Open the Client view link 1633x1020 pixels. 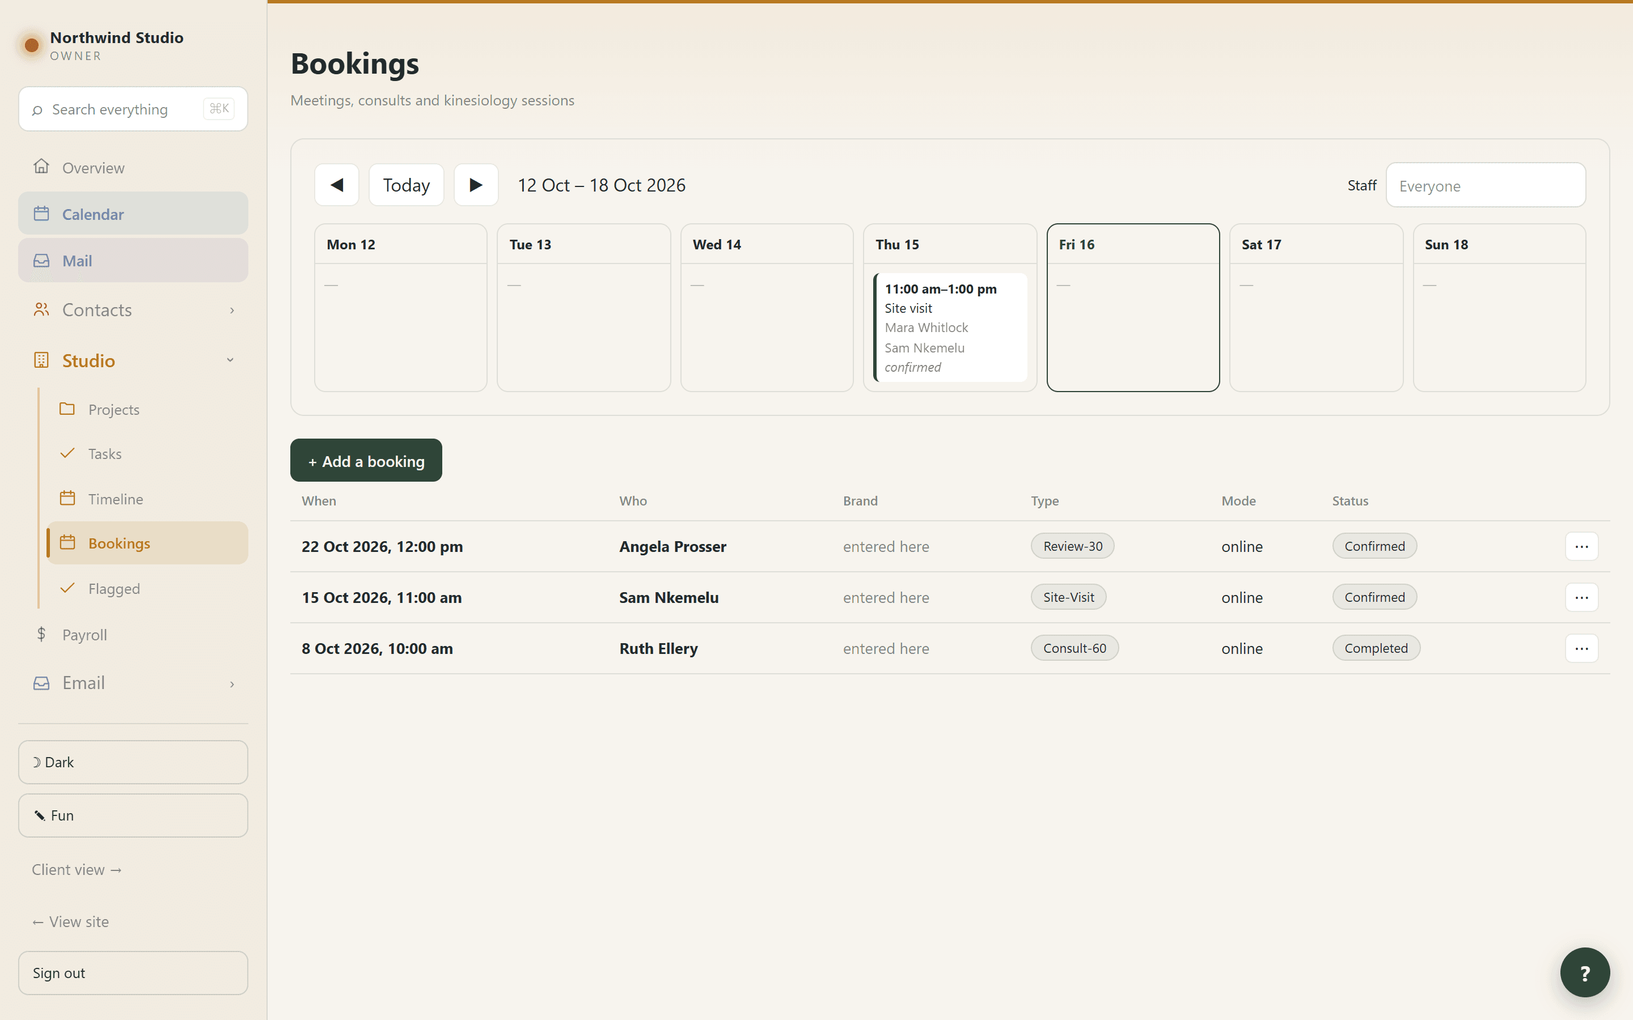(x=76, y=870)
